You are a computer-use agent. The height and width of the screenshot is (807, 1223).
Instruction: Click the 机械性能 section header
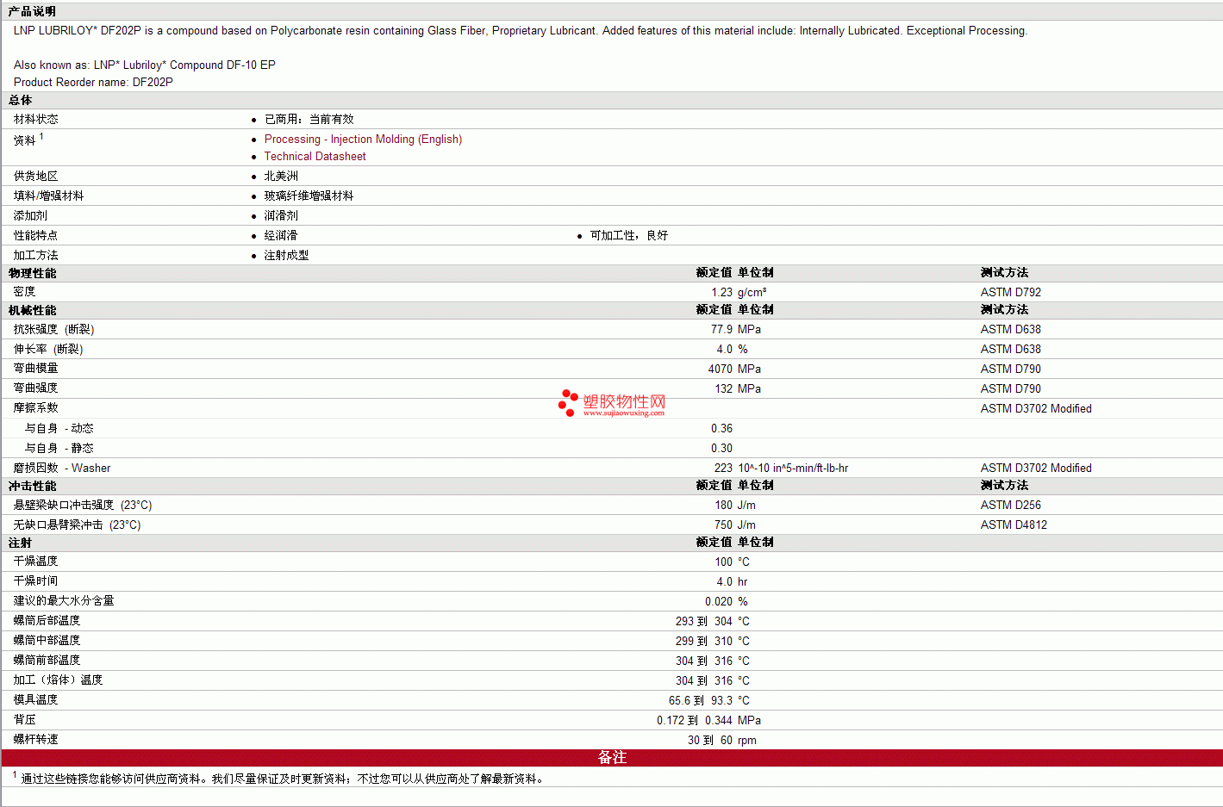32,311
